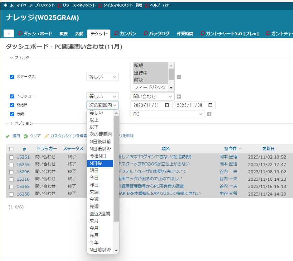Open the ステータス operator 等しい dropdown
This screenshot has width=293, height=261.
point(102,77)
